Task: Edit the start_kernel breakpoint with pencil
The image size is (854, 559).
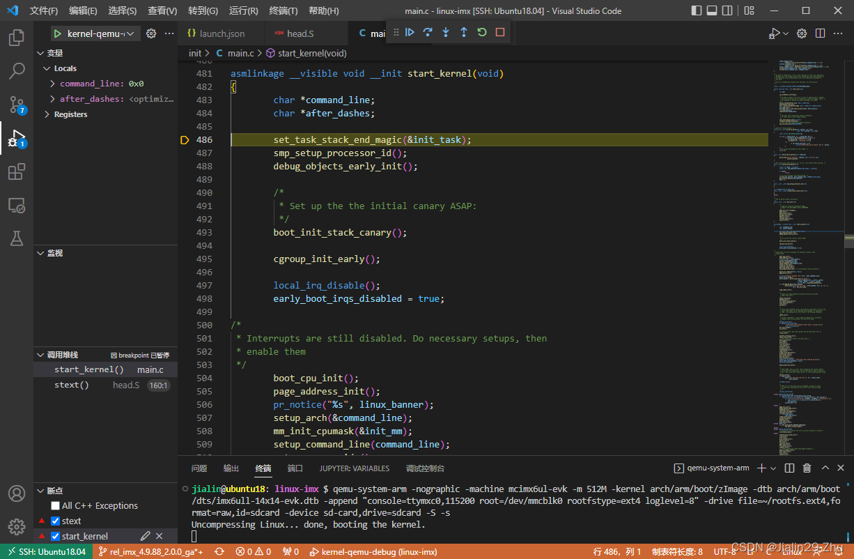Action: pyautogui.click(x=145, y=536)
